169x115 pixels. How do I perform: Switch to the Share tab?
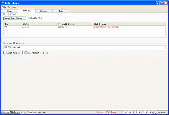[10, 11]
